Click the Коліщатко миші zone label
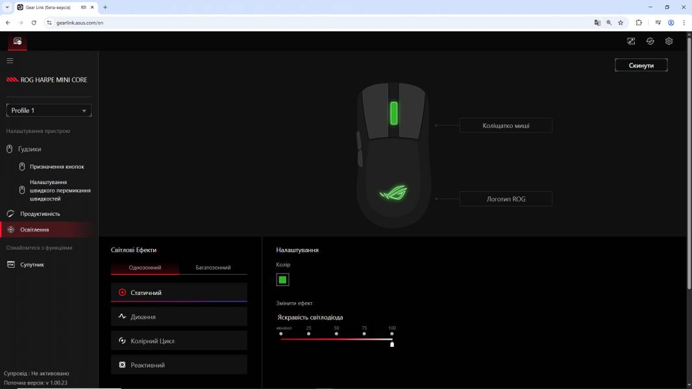 (x=506, y=126)
